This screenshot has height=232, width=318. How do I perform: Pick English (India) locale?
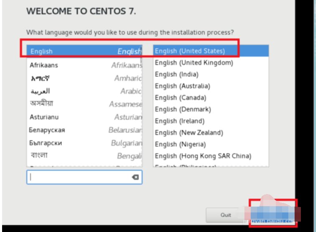(210, 75)
